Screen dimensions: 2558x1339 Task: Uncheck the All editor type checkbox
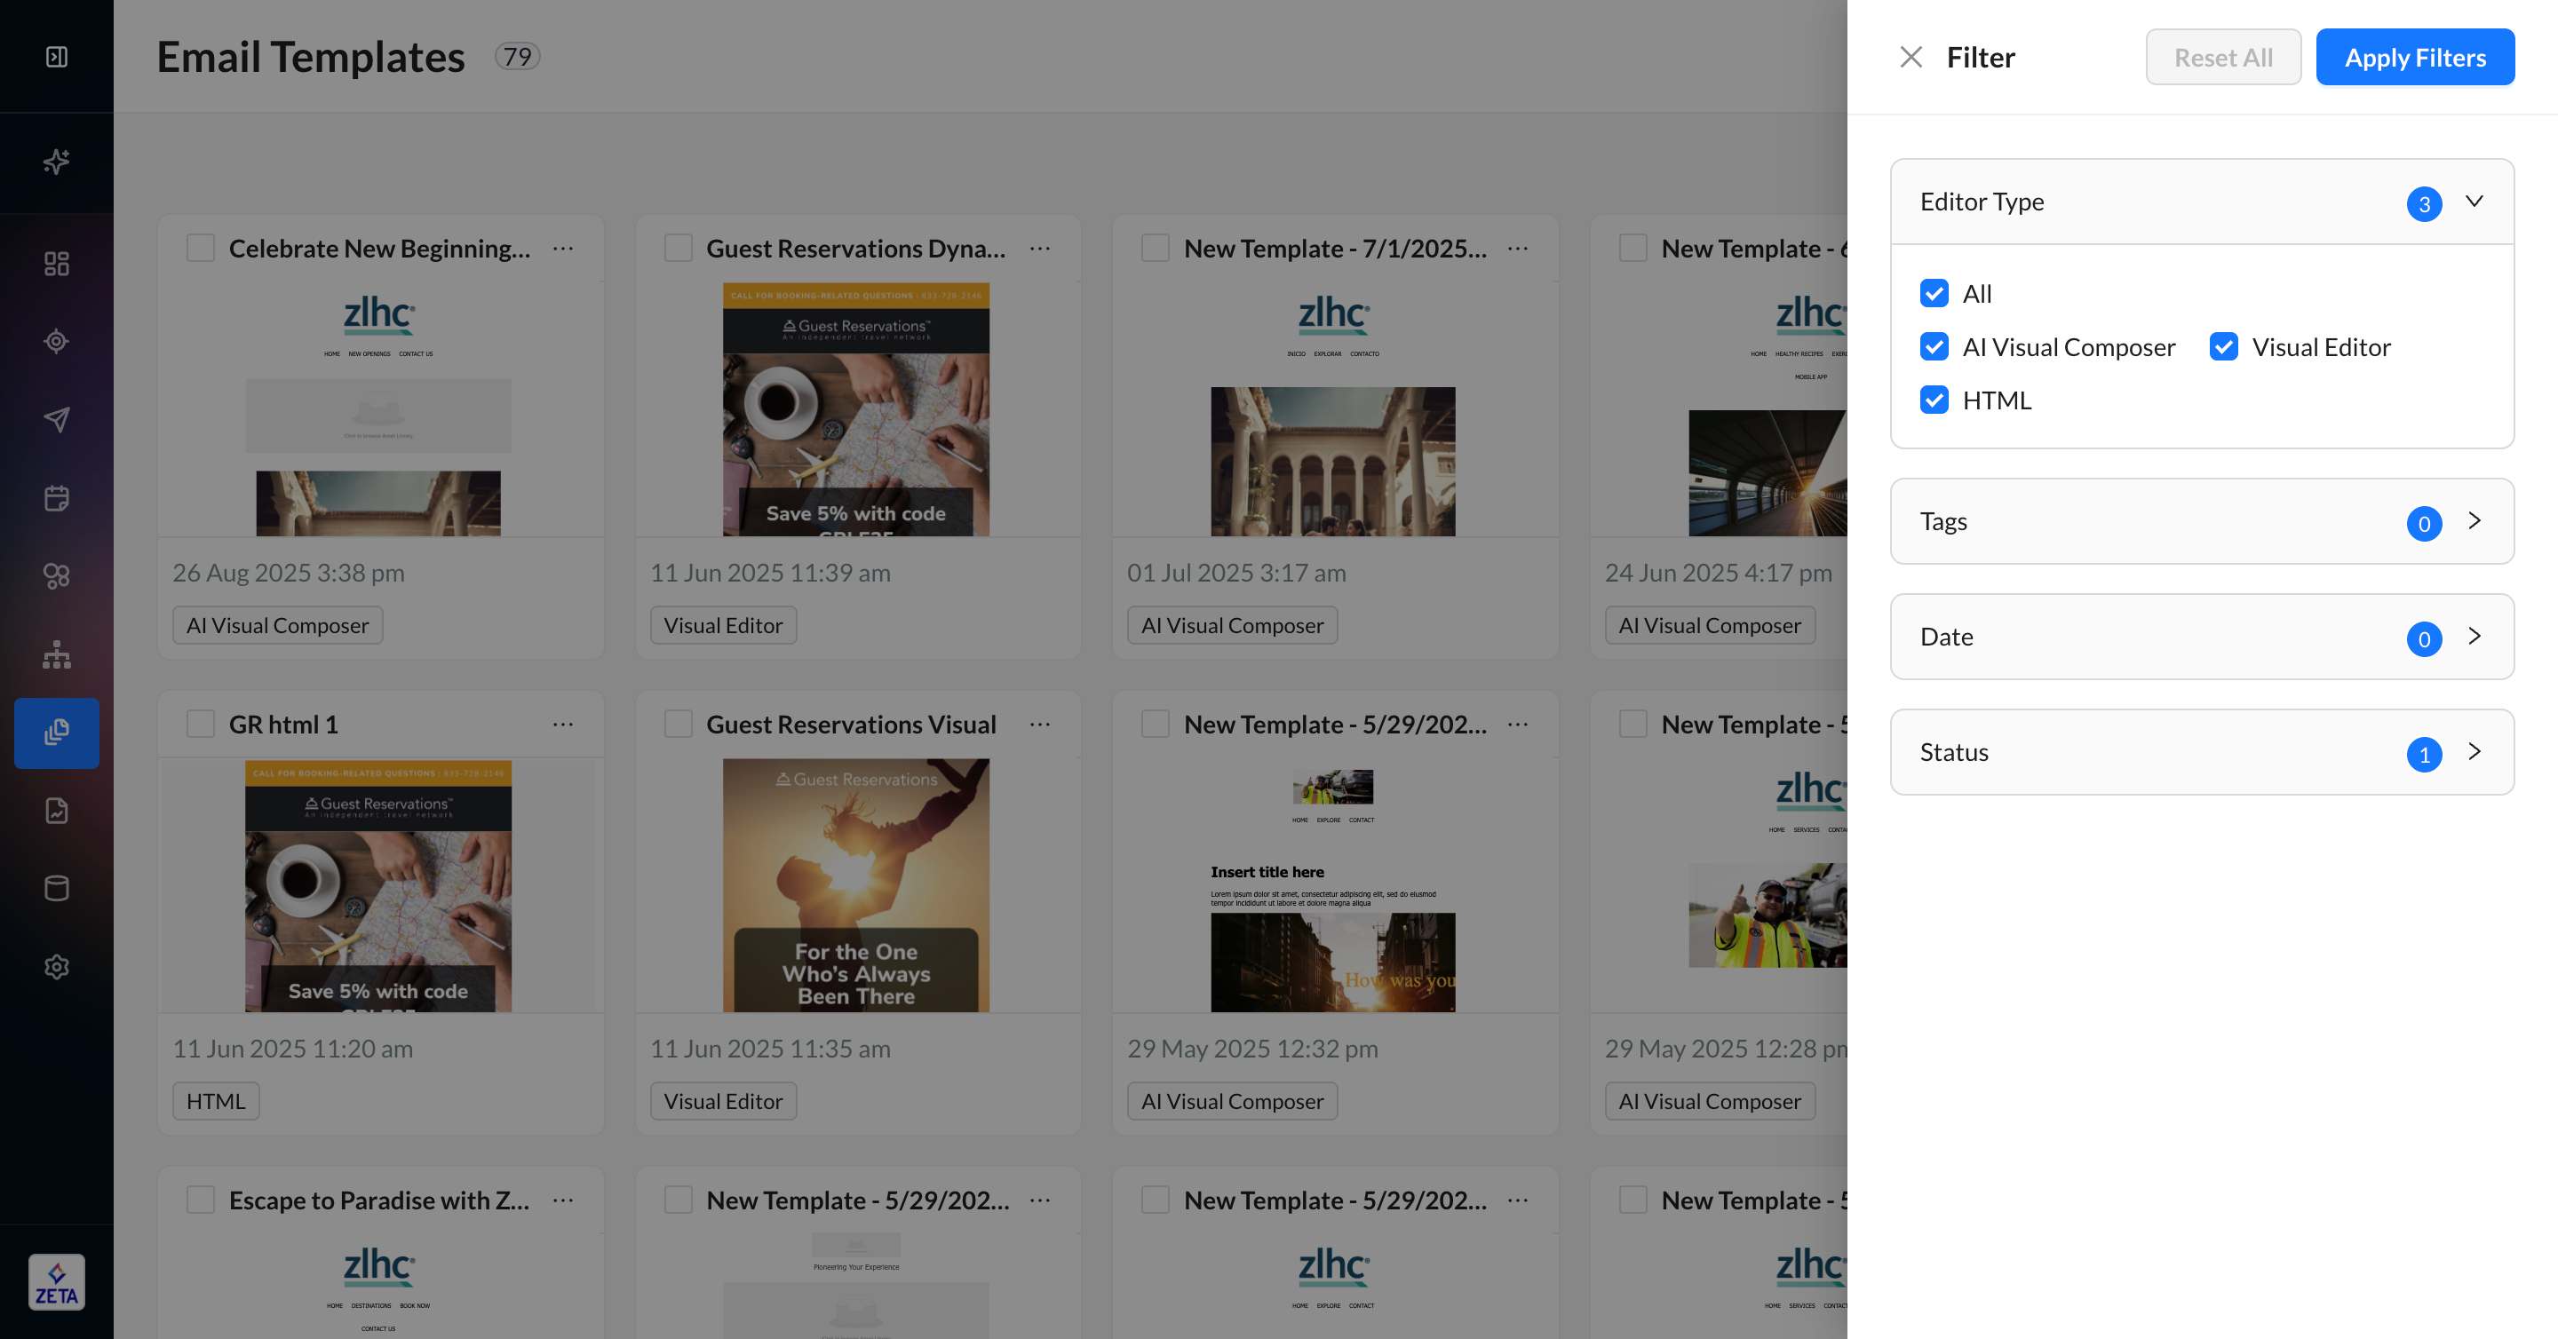click(1934, 294)
